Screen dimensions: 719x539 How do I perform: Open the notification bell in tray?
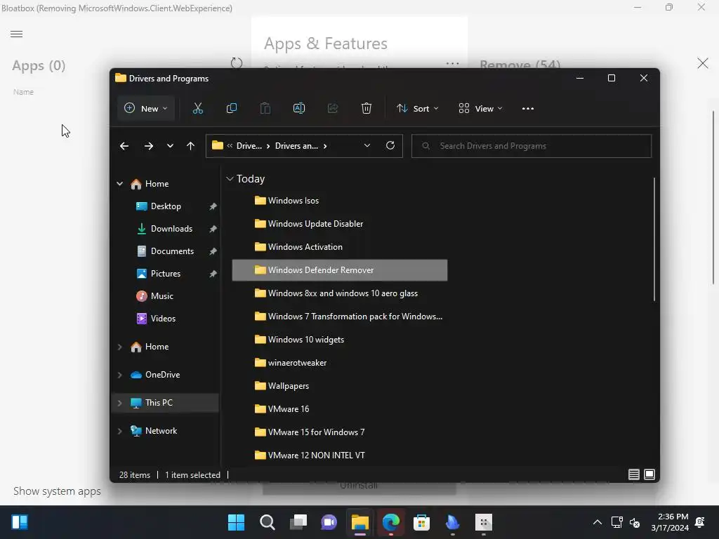click(700, 522)
